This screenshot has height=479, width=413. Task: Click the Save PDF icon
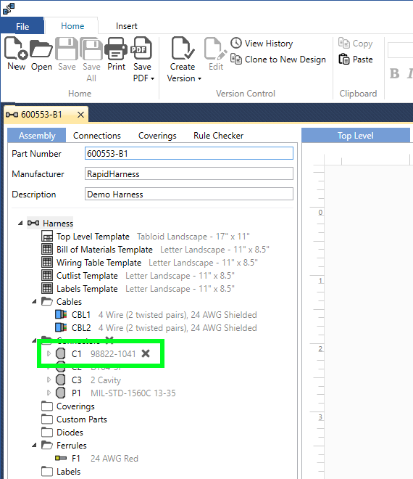tap(141, 48)
